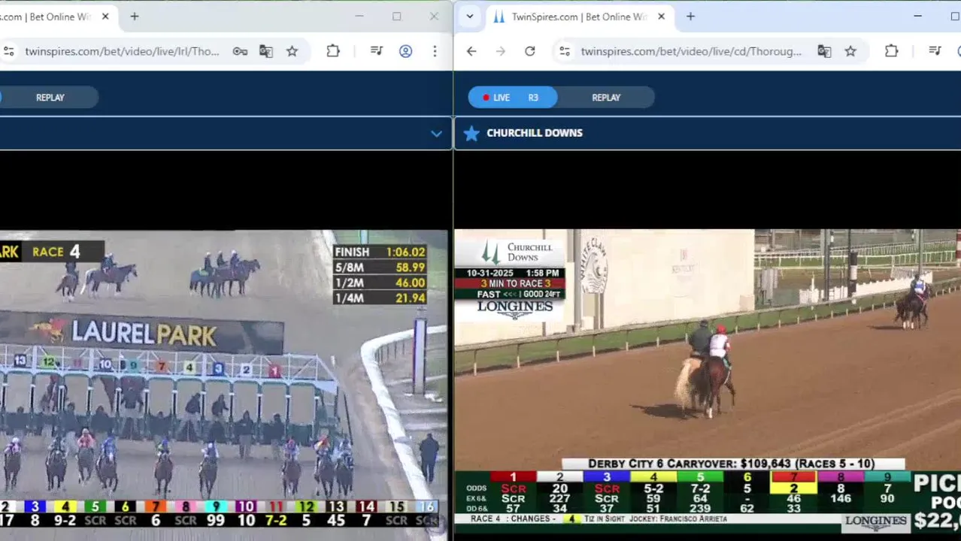
Task: Click right window URL field
Action: click(691, 51)
